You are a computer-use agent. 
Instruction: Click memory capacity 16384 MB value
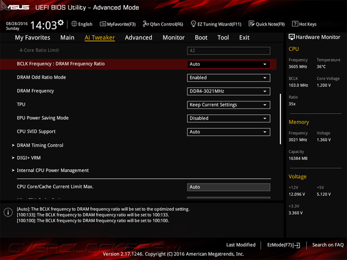click(x=298, y=158)
